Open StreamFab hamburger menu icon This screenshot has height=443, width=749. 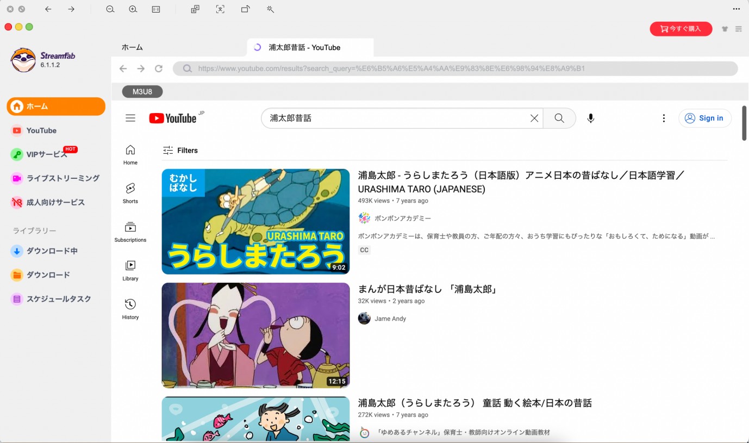tap(739, 29)
